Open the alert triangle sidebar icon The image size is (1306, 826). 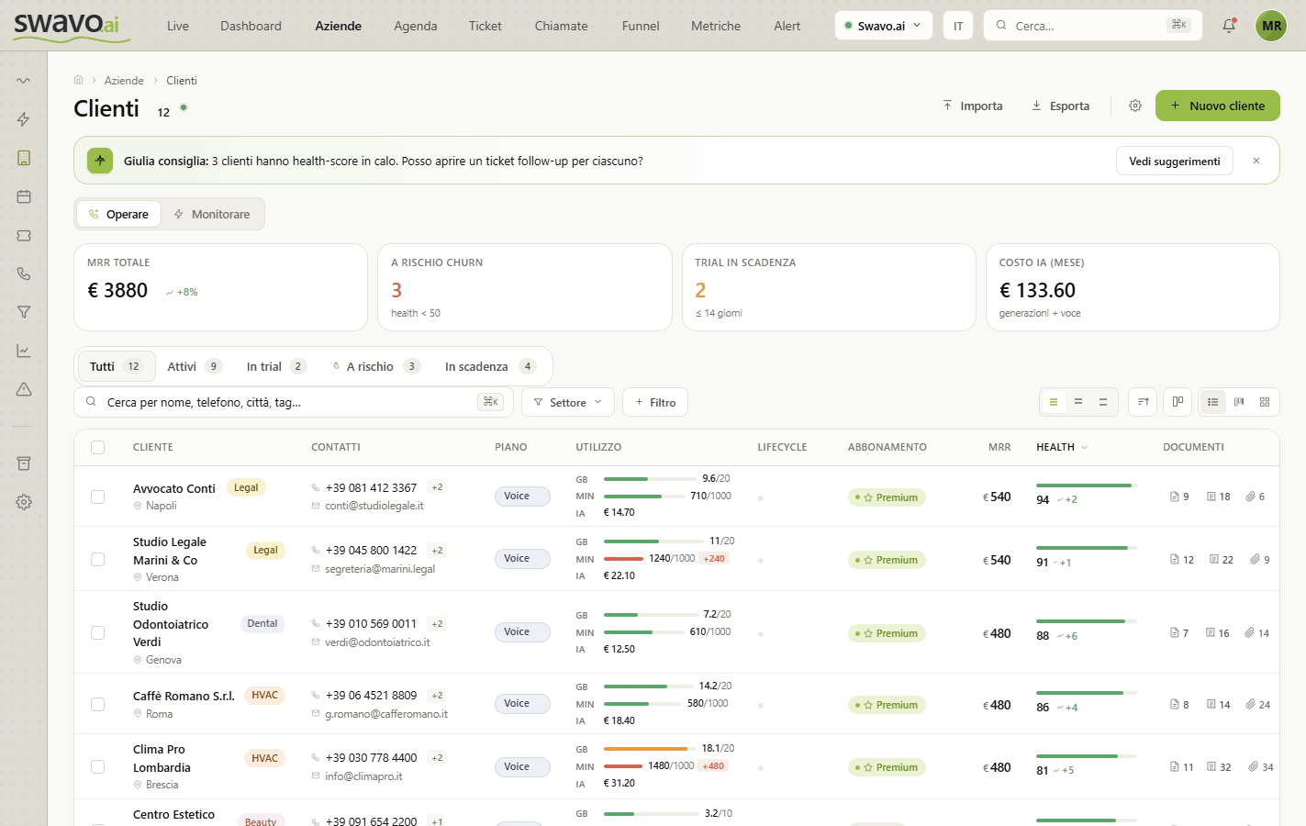click(x=24, y=389)
